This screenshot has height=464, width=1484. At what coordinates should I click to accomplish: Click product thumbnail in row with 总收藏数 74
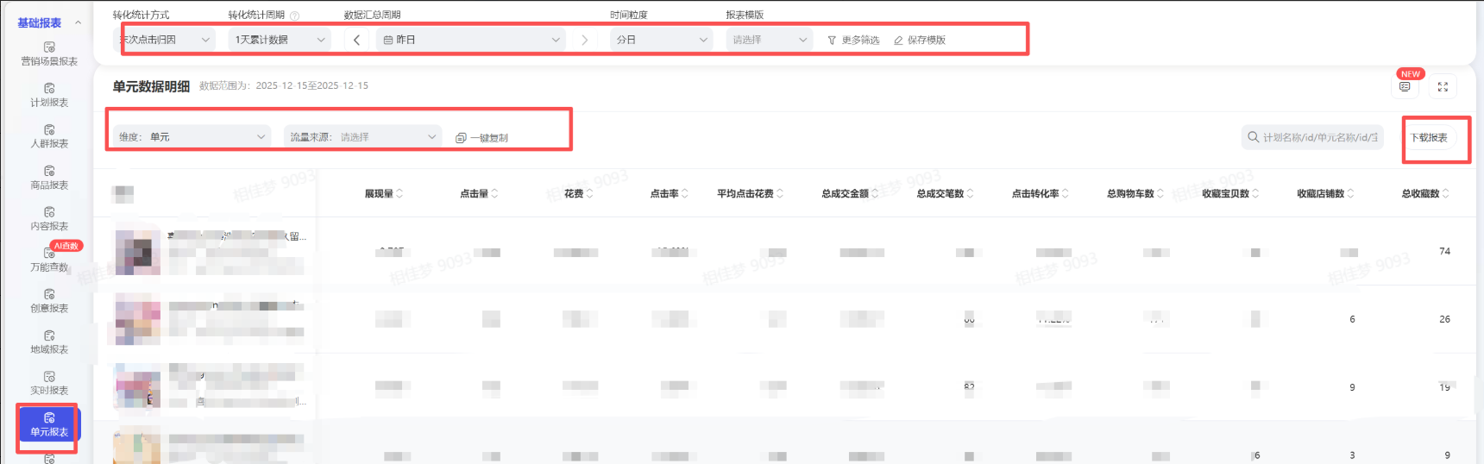tap(138, 252)
